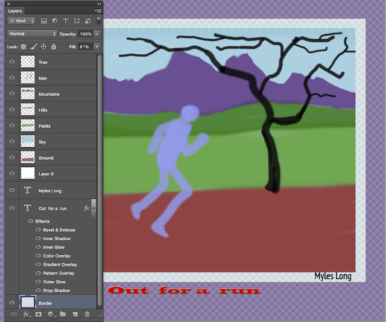Hide the Border layer
Screen dimensions: 386x322
(12, 303)
